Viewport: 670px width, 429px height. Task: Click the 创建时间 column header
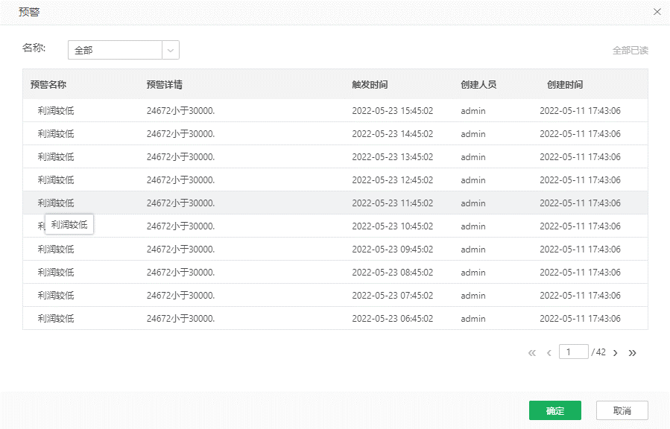565,85
